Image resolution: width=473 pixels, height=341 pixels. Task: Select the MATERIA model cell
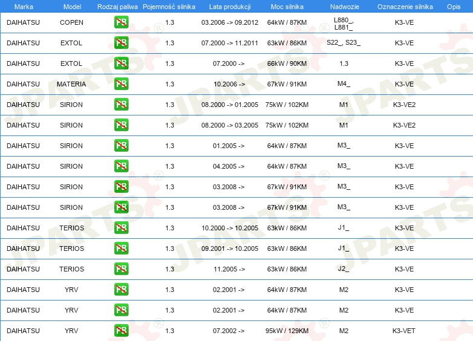pos(71,84)
